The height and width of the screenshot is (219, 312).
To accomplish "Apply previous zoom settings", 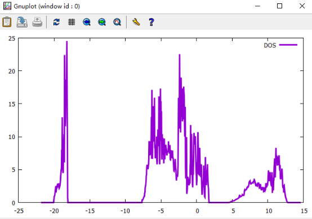I will (87, 22).
